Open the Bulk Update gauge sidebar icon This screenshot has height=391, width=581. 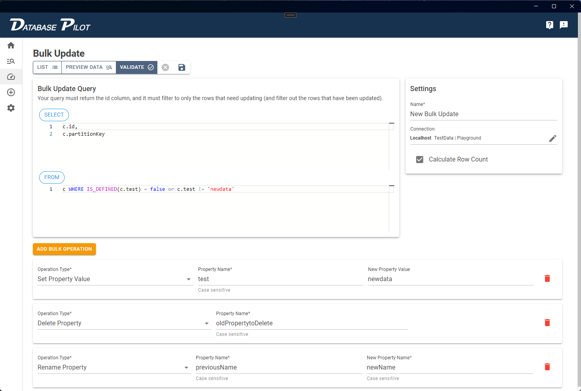point(11,77)
